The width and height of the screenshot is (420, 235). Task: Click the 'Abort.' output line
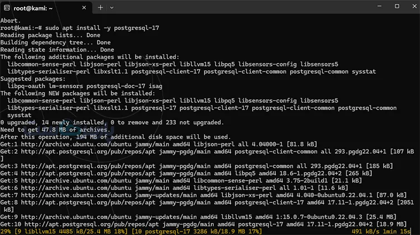point(11,21)
